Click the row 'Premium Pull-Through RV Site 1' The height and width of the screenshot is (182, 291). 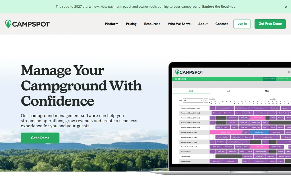190,108
